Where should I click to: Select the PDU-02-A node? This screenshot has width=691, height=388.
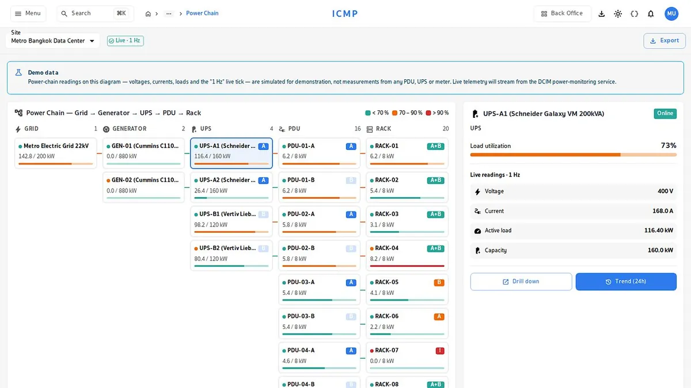tap(319, 221)
